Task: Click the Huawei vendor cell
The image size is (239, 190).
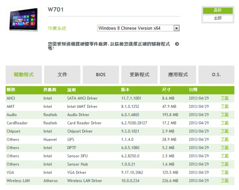Action: (50, 139)
